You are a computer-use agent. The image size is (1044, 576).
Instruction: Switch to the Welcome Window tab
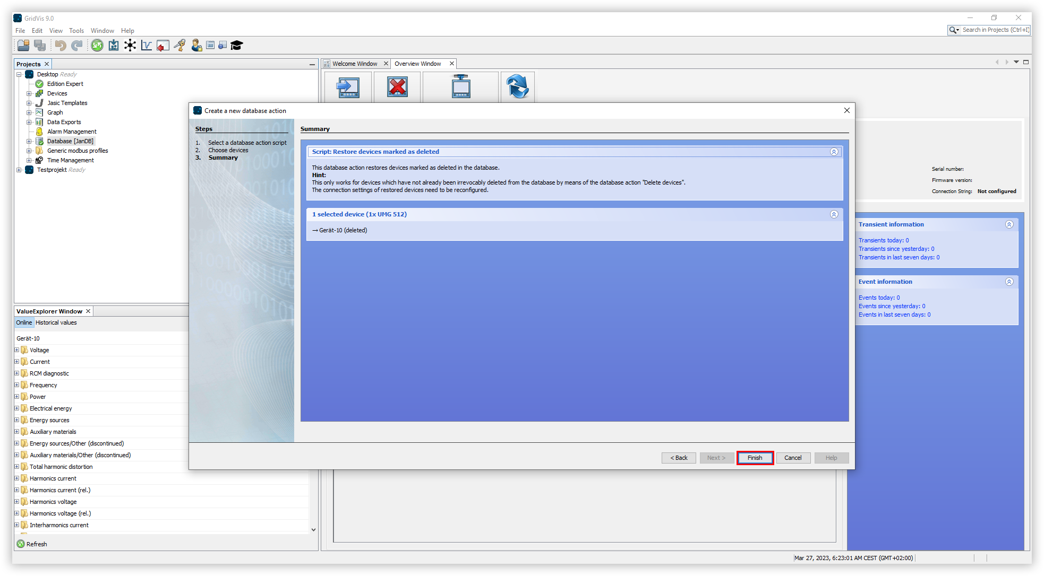(x=355, y=64)
